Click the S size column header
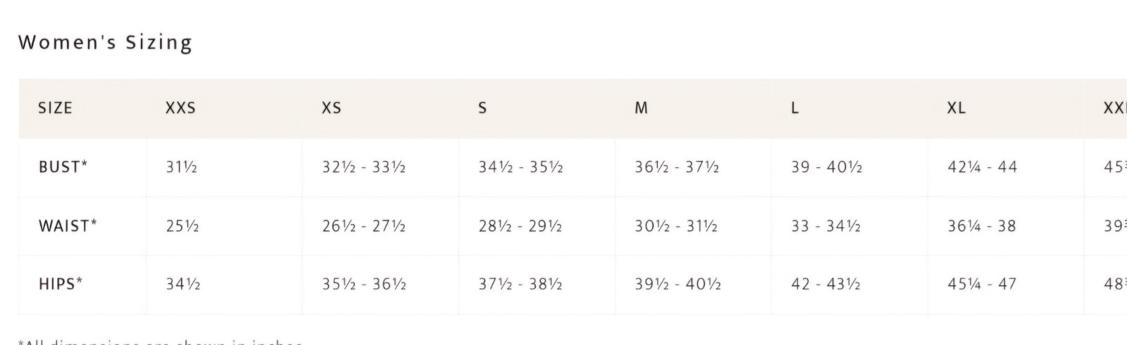The image size is (1127, 345). pos(482,108)
